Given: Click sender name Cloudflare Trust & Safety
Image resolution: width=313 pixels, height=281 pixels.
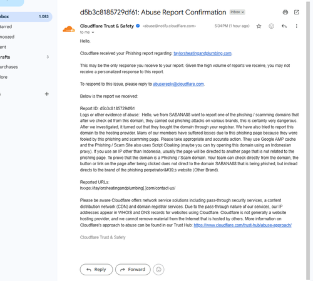Looking at the screenshot, I should [x=107, y=26].
